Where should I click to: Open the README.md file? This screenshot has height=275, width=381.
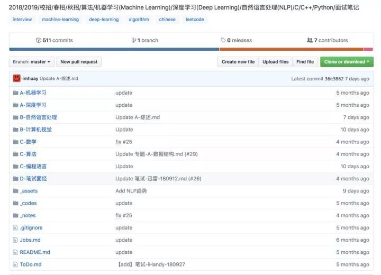(x=35, y=252)
